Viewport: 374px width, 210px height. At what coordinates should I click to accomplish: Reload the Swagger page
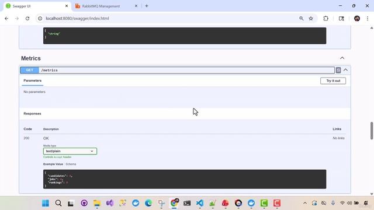(27, 18)
